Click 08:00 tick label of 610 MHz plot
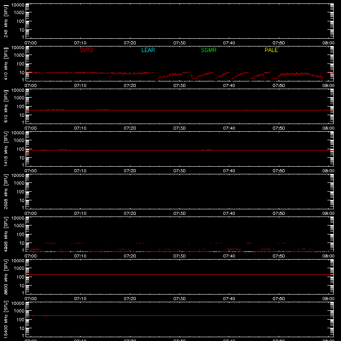The image size is (341, 341). [x=328, y=128]
